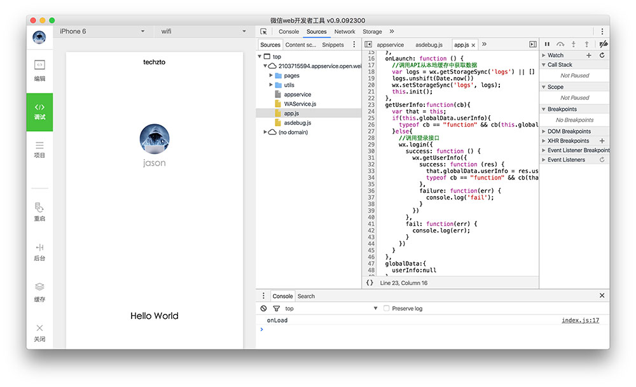Open the wifi network dropdown
Screen dimensions: 636x387
[x=204, y=32]
